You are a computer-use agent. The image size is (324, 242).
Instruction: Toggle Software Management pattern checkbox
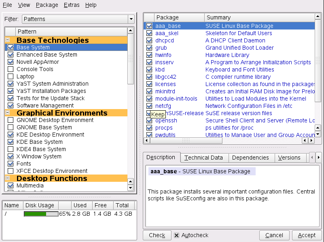(11, 105)
